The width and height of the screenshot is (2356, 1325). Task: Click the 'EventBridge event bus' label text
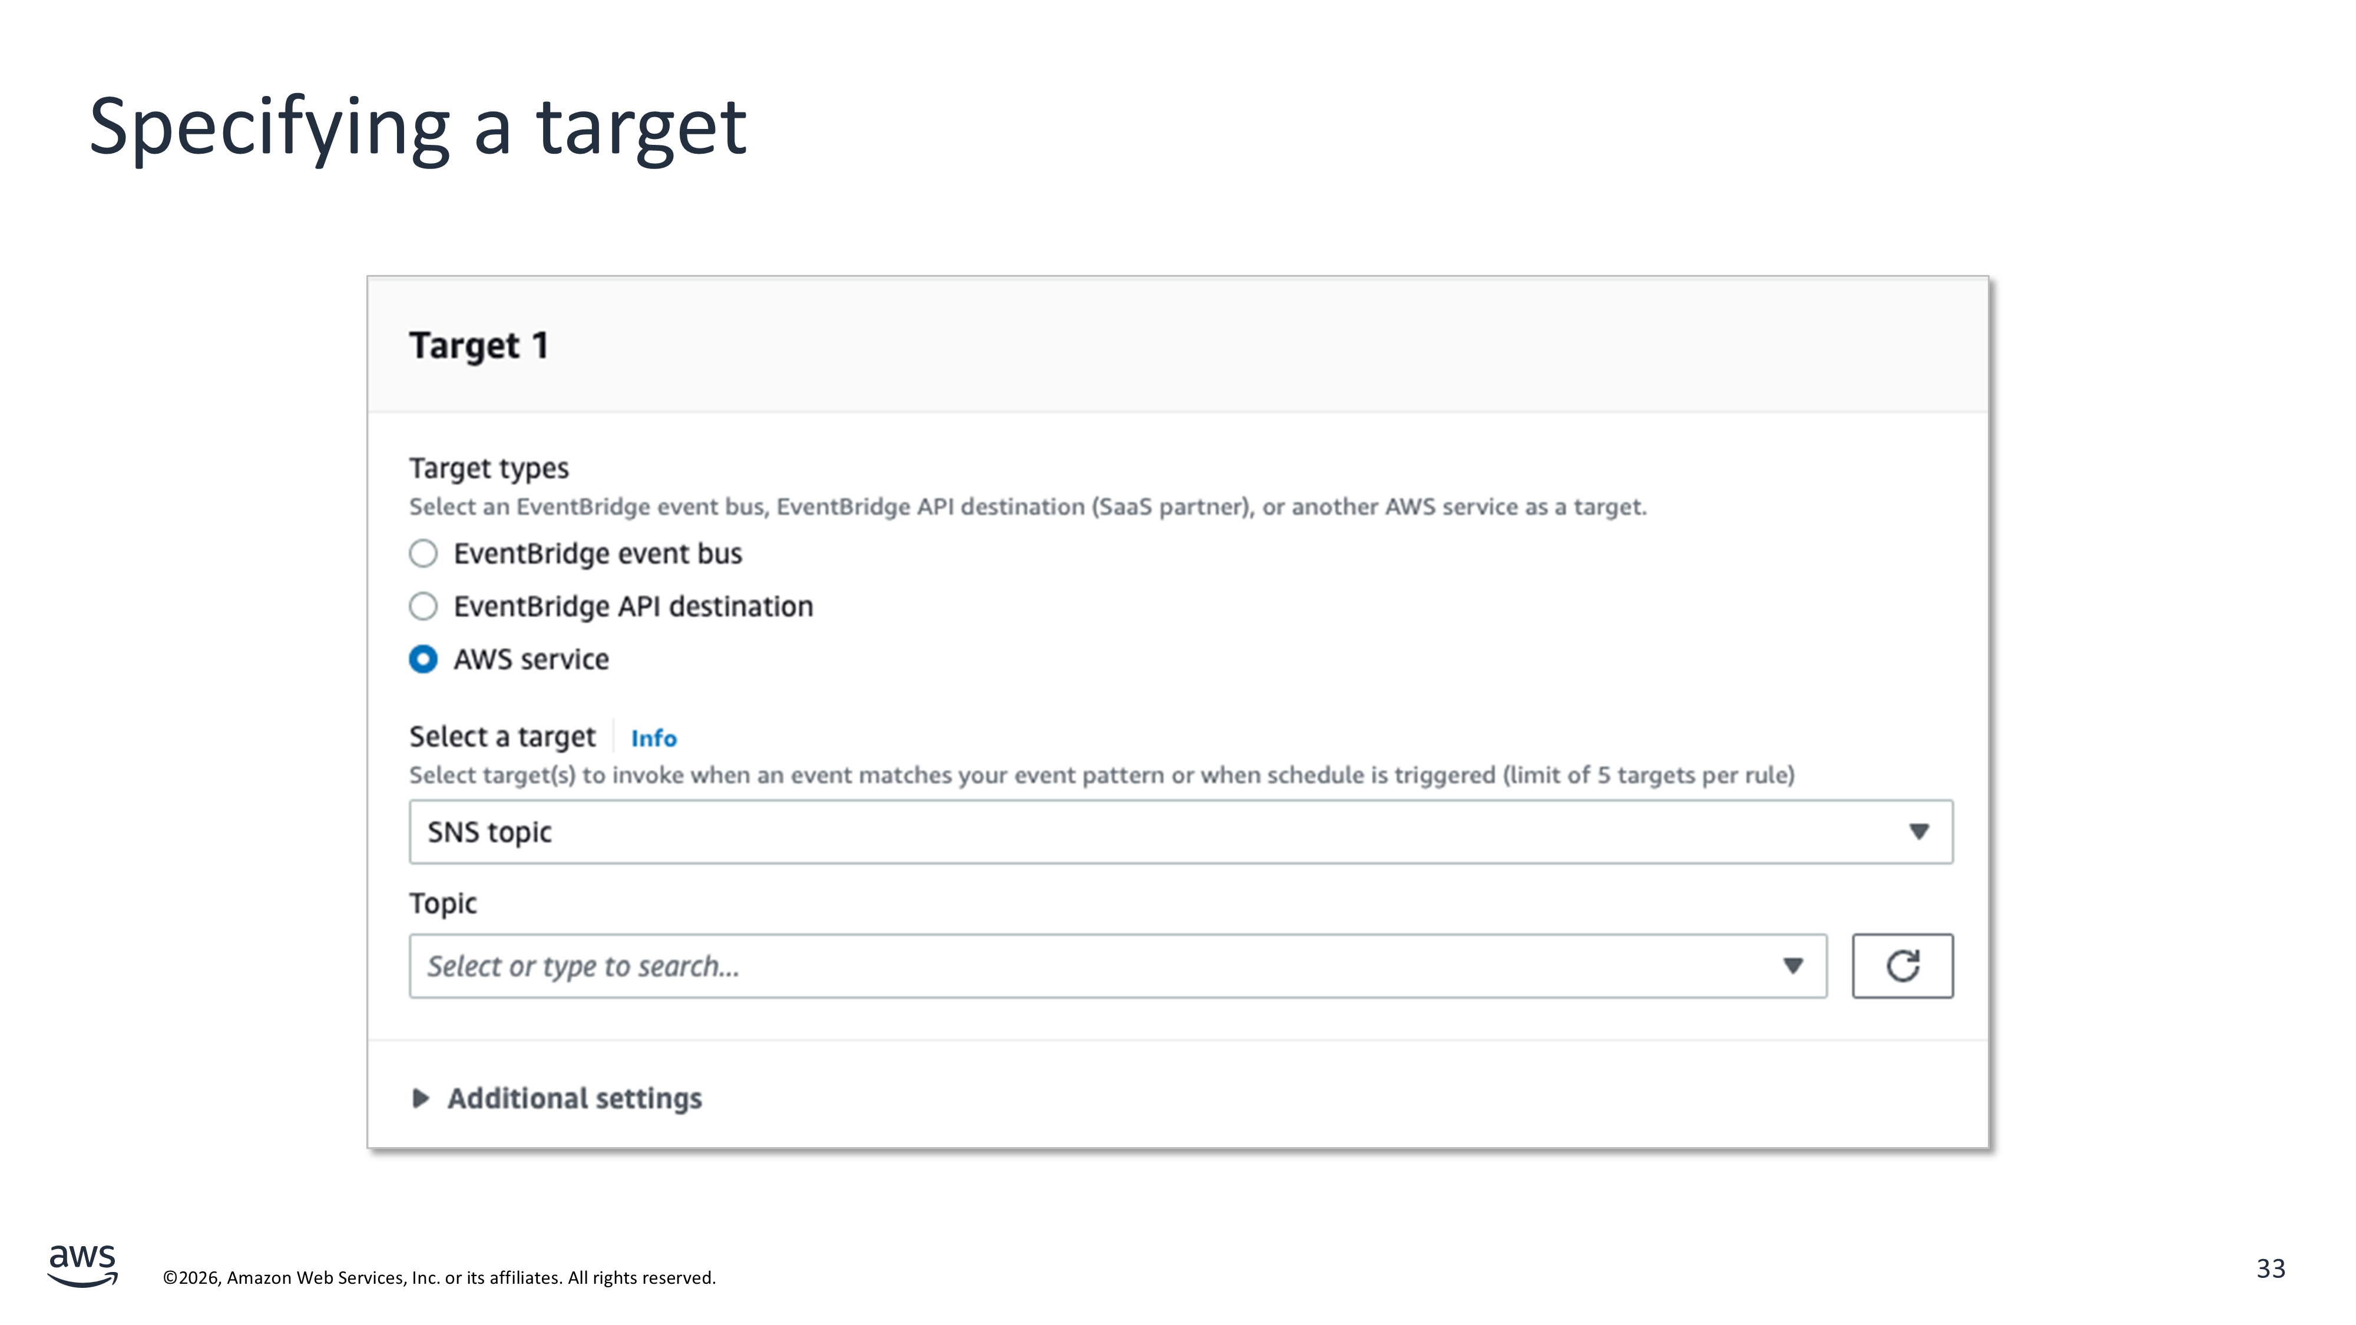[x=597, y=553]
